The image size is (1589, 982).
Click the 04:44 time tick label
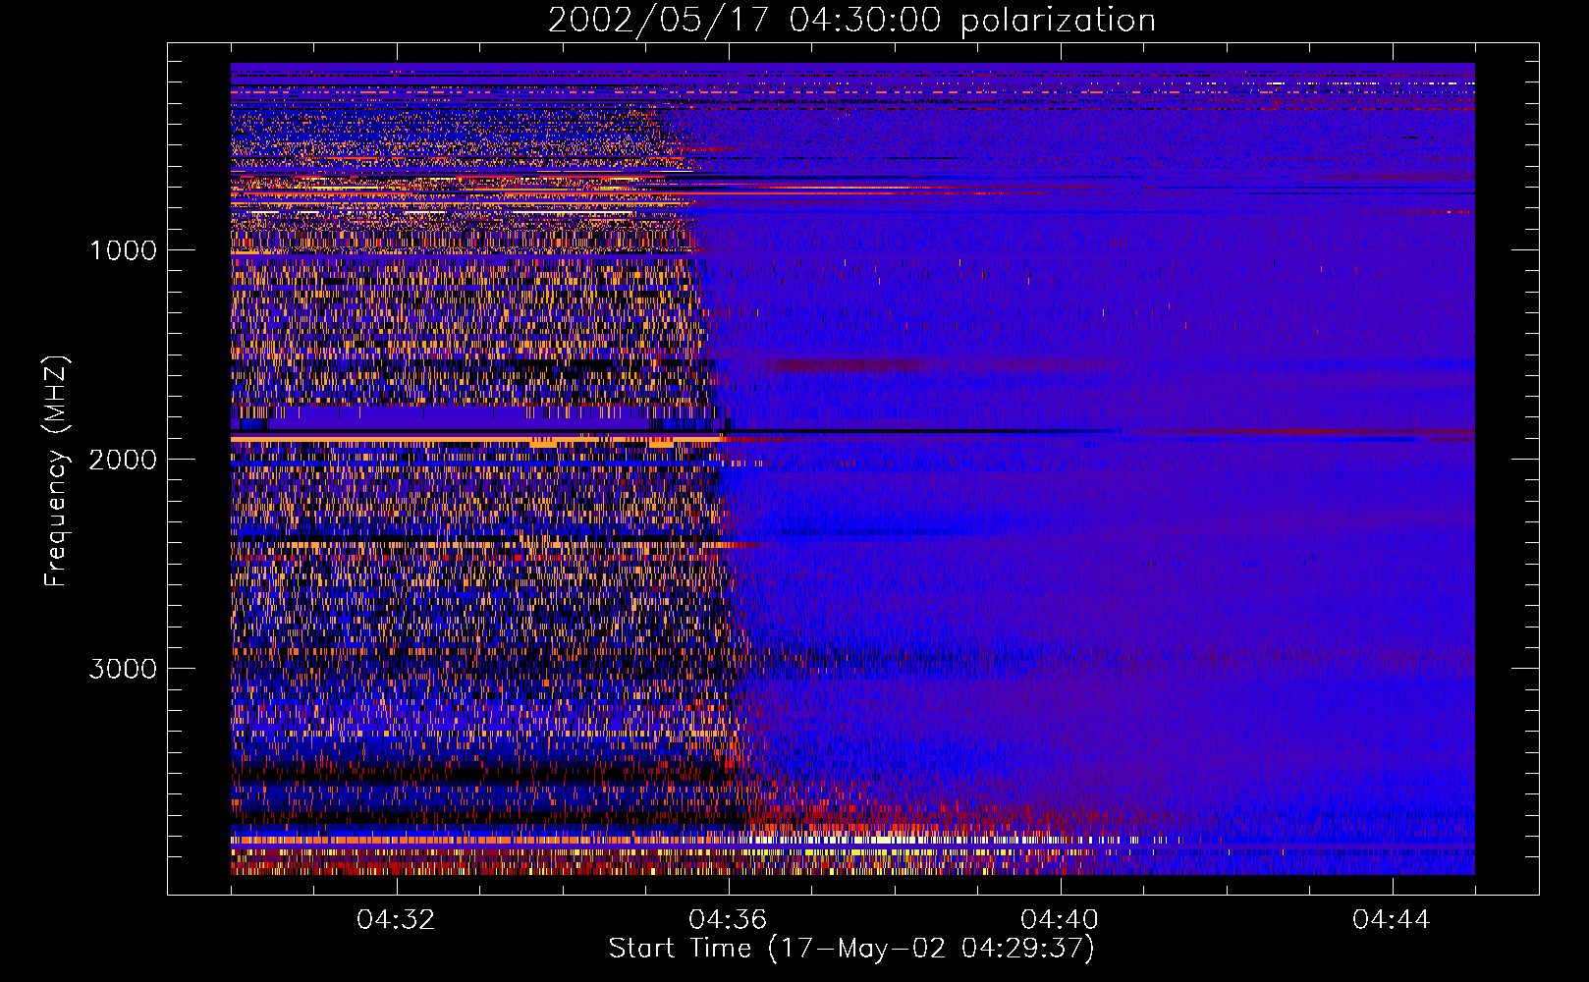click(x=1392, y=920)
